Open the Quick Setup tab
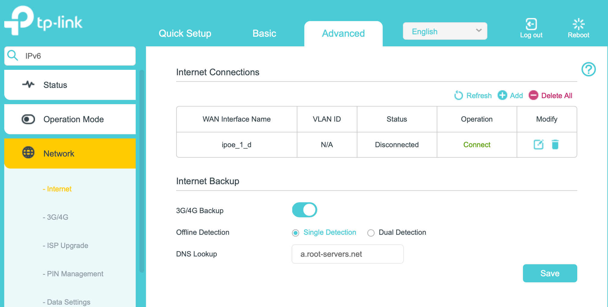The image size is (608, 307). tap(185, 33)
